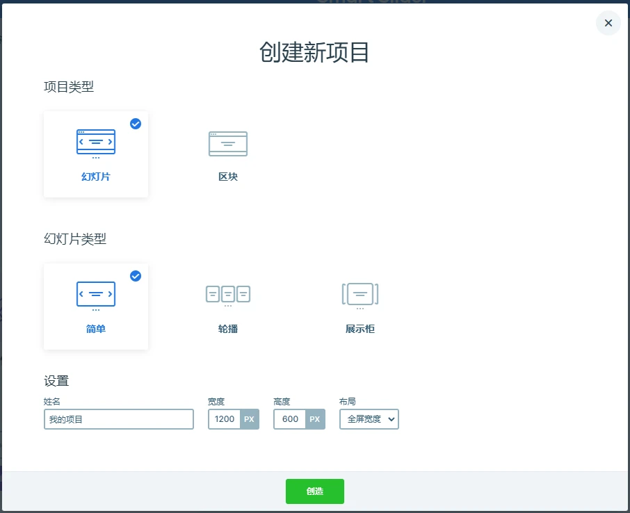Pick the 展示柜 (showcase) slider type icon
The height and width of the screenshot is (513, 630).
point(360,294)
